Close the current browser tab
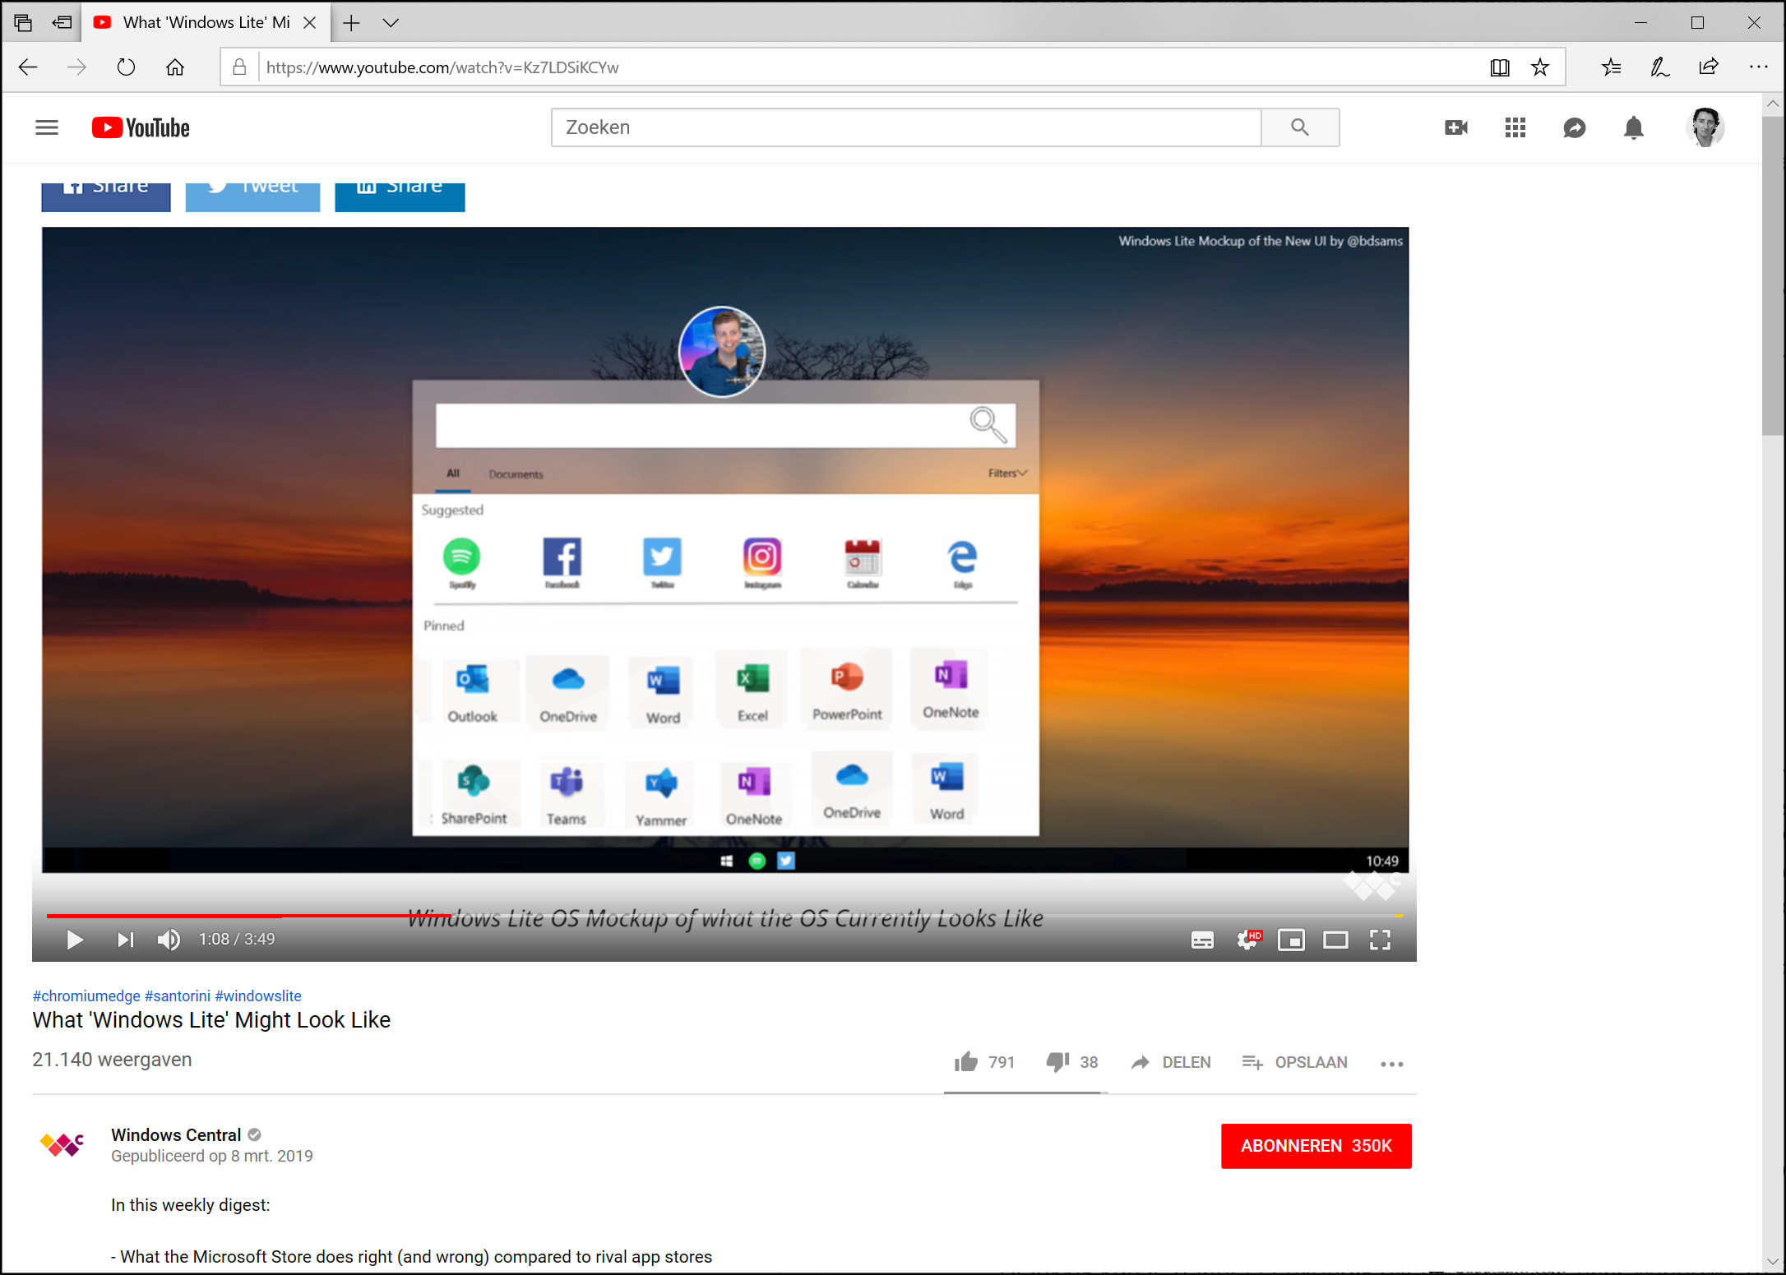 (310, 23)
